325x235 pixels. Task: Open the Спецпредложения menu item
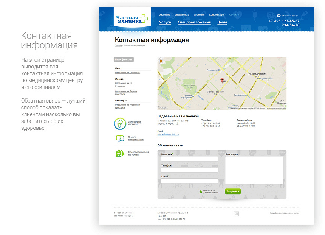click(194, 22)
